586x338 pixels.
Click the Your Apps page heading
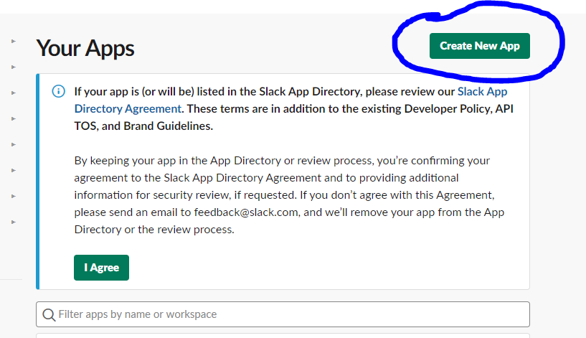85,49
